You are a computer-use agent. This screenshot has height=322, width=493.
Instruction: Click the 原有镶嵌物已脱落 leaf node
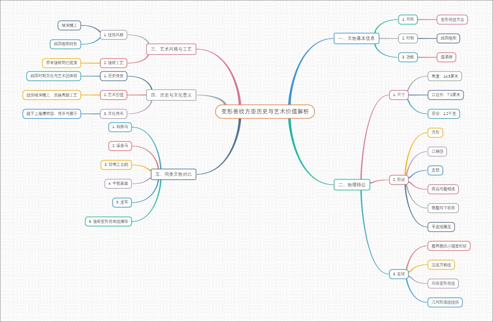pos(62,63)
